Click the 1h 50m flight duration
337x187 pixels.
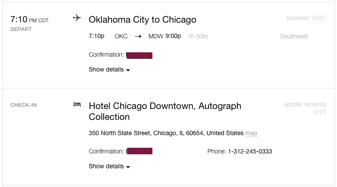point(198,37)
